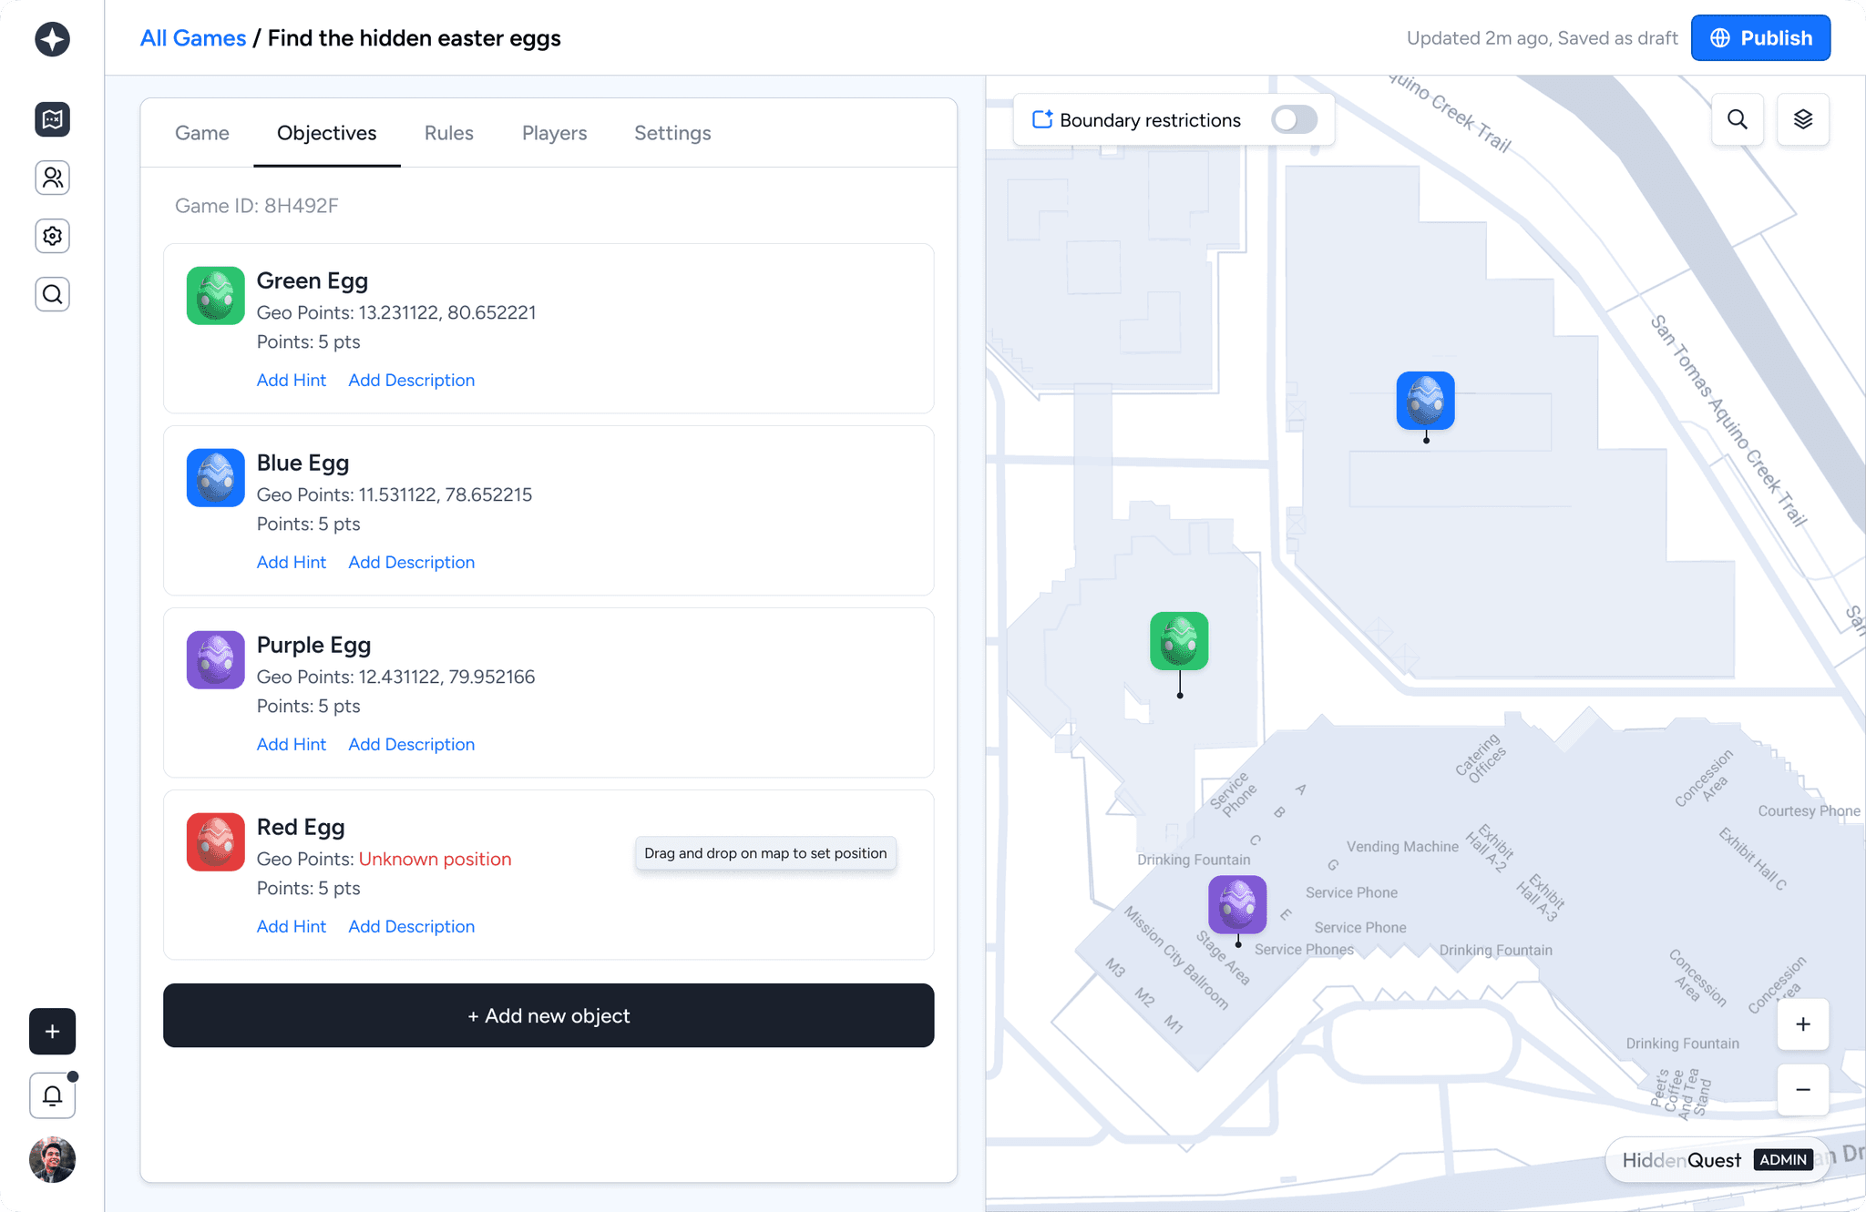
Task: Go to All Games breadcrumb link
Action: click(193, 38)
